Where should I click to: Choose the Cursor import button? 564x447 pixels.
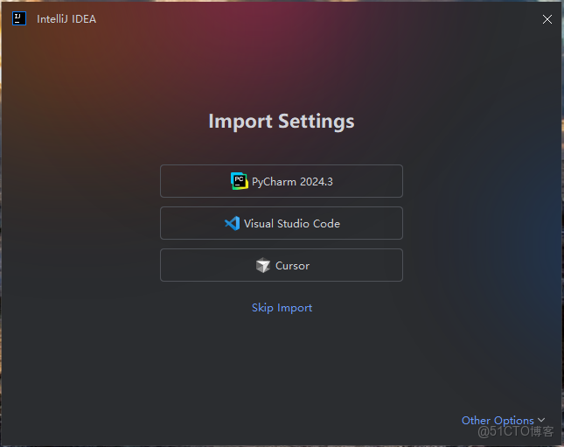[281, 265]
